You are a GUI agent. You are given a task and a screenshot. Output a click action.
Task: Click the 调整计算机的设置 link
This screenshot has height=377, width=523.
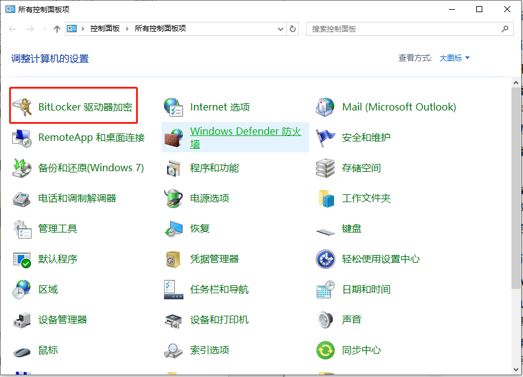click(x=50, y=58)
